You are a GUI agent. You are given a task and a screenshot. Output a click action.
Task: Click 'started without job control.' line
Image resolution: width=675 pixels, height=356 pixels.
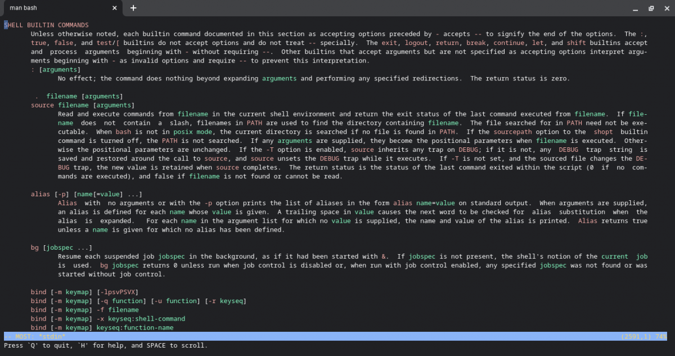[111, 274]
